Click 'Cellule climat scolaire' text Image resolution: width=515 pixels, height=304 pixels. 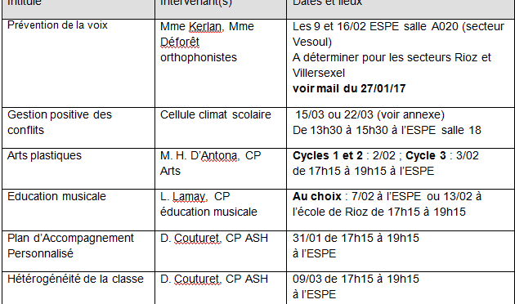click(x=216, y=115)
